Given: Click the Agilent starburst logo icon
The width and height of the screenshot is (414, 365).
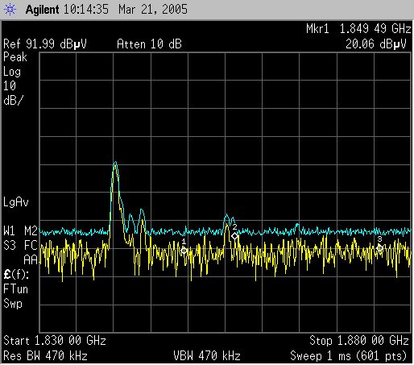Looking at the screenshot, I should 10,10.
